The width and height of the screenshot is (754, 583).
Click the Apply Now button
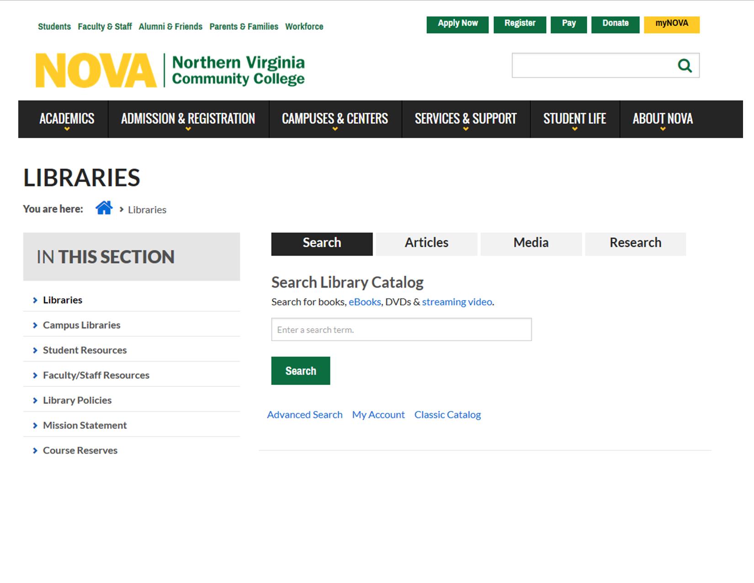tap(457, 25)
